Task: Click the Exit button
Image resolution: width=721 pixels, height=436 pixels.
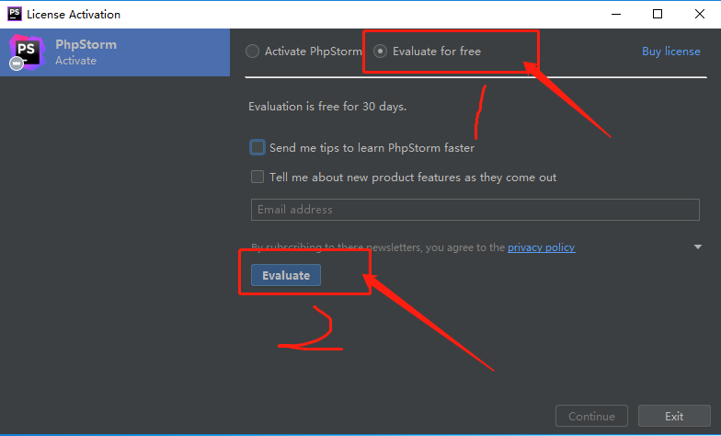Action: [x=674, y=416]
